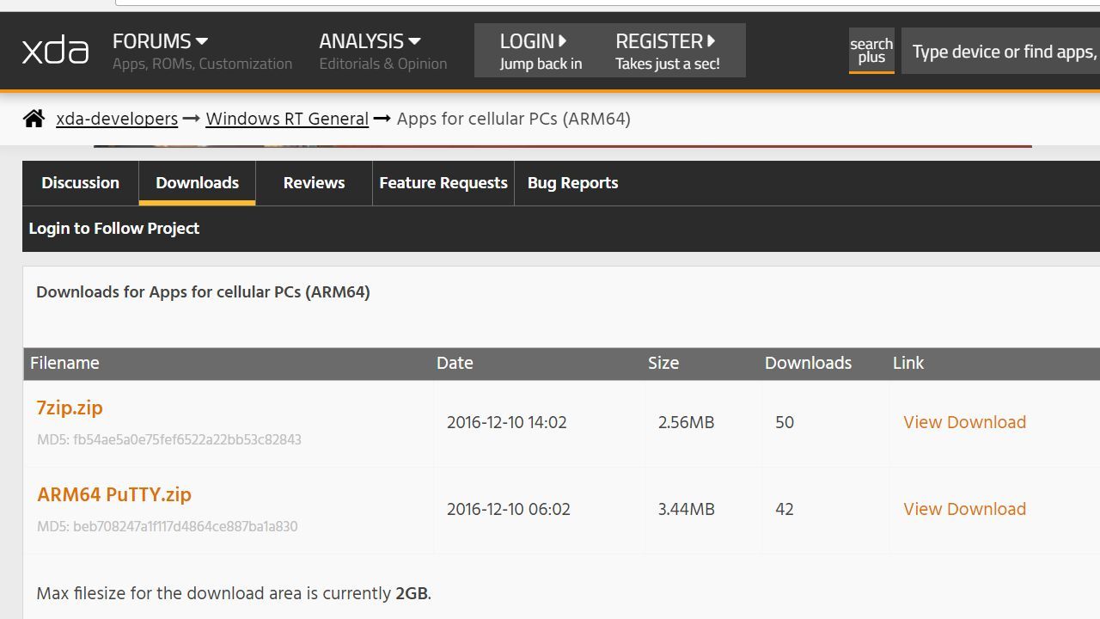Image resolution: width=1100 pixels, height=619 pixels.
Task: Open the 7zip.zip file link
Action: 70,408
